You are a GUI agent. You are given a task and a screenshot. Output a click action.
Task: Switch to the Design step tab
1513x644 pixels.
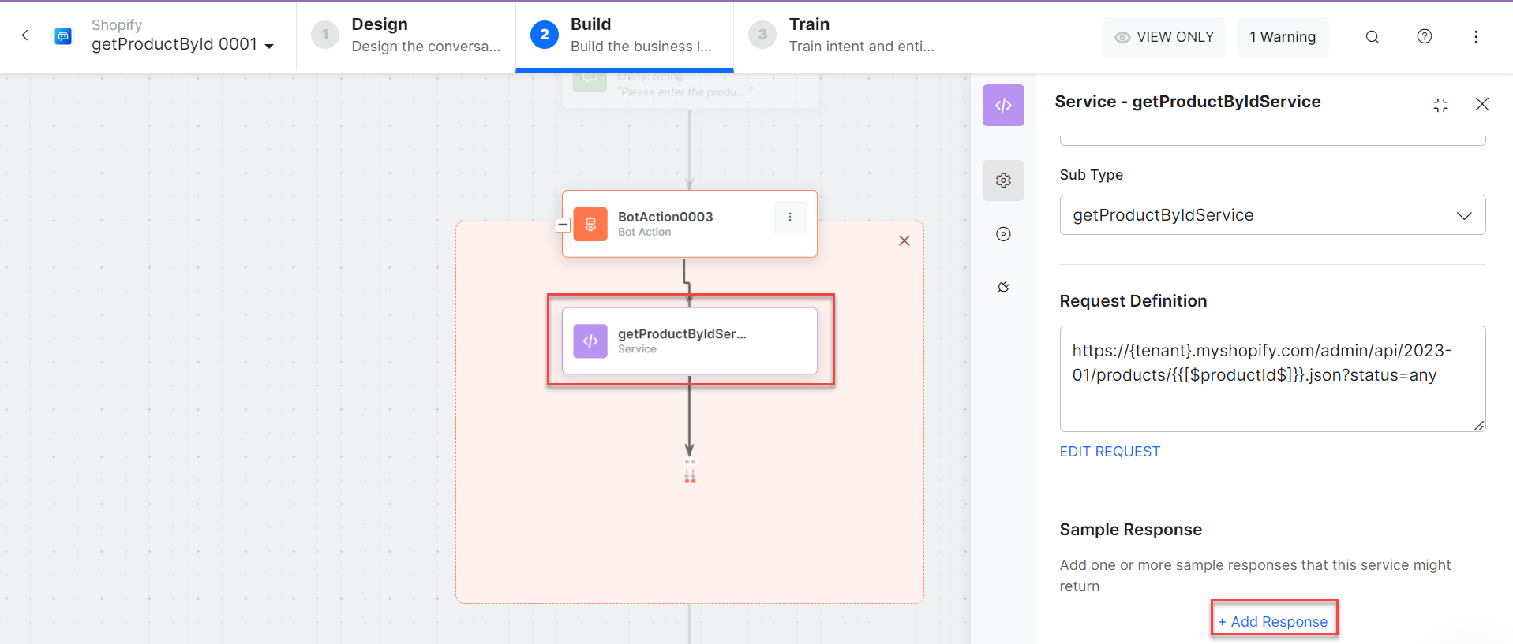406,36
